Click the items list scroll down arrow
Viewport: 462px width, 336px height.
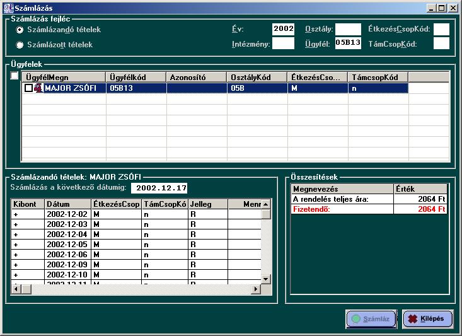tap(265, 279)
